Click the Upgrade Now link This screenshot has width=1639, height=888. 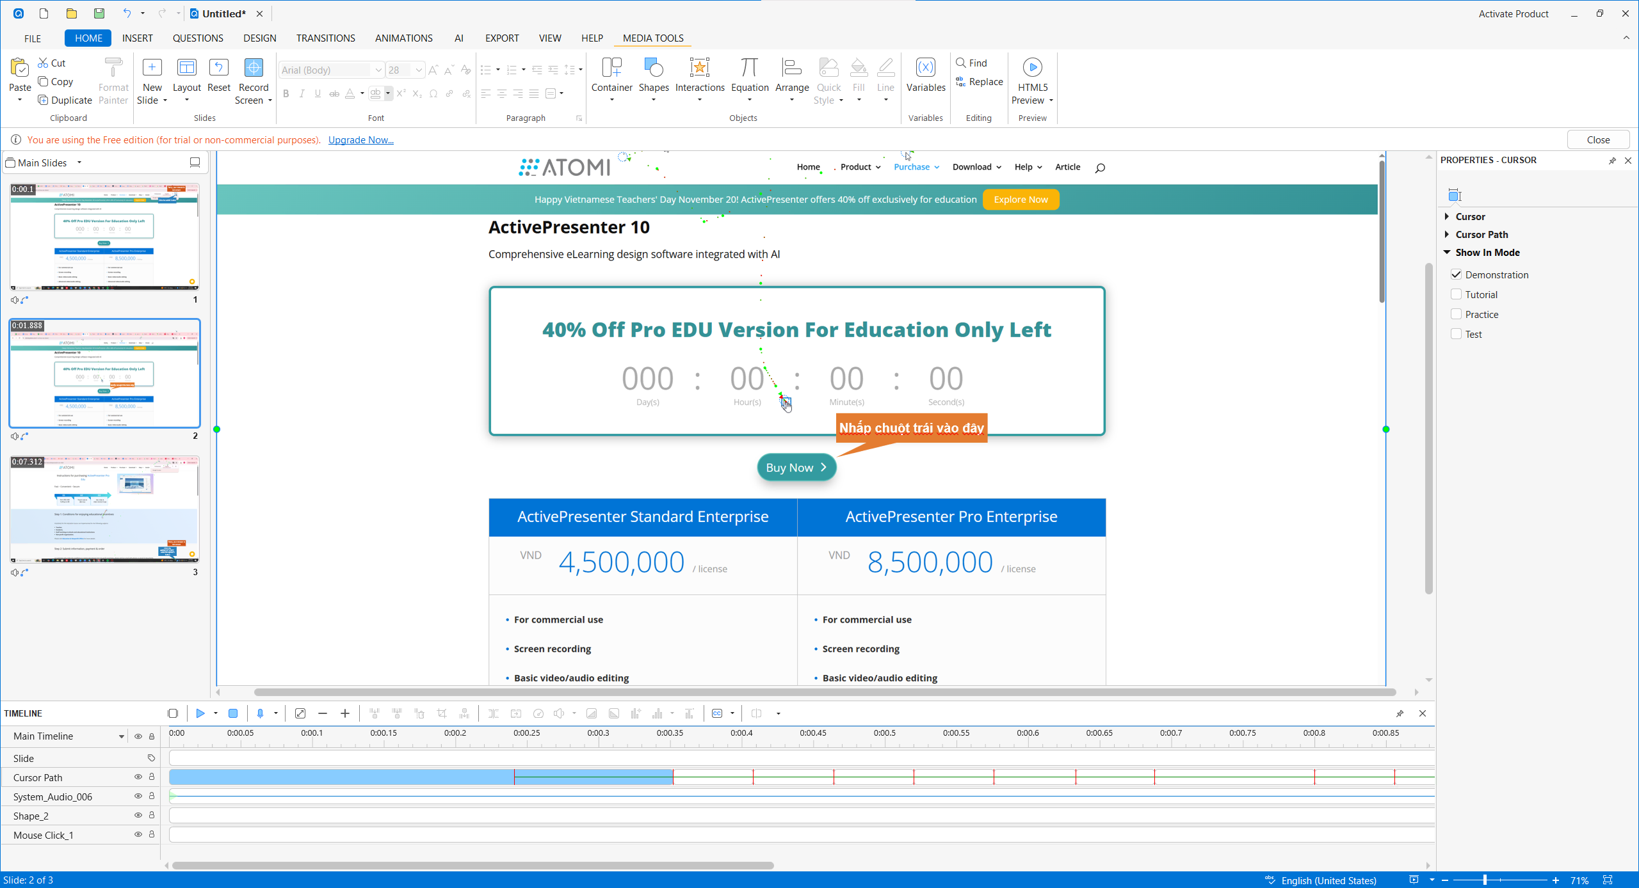(x=360, y=139)
